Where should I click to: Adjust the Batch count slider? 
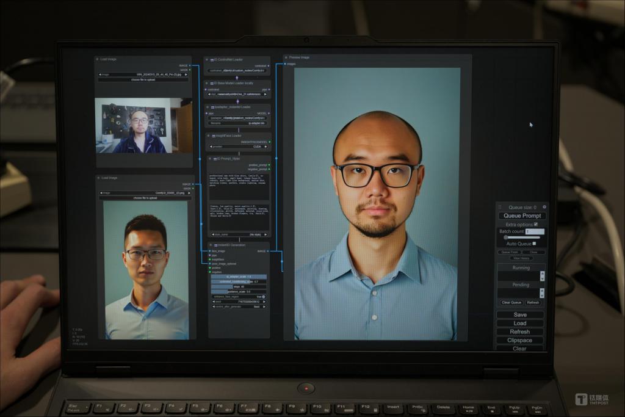tap(521, 238)
